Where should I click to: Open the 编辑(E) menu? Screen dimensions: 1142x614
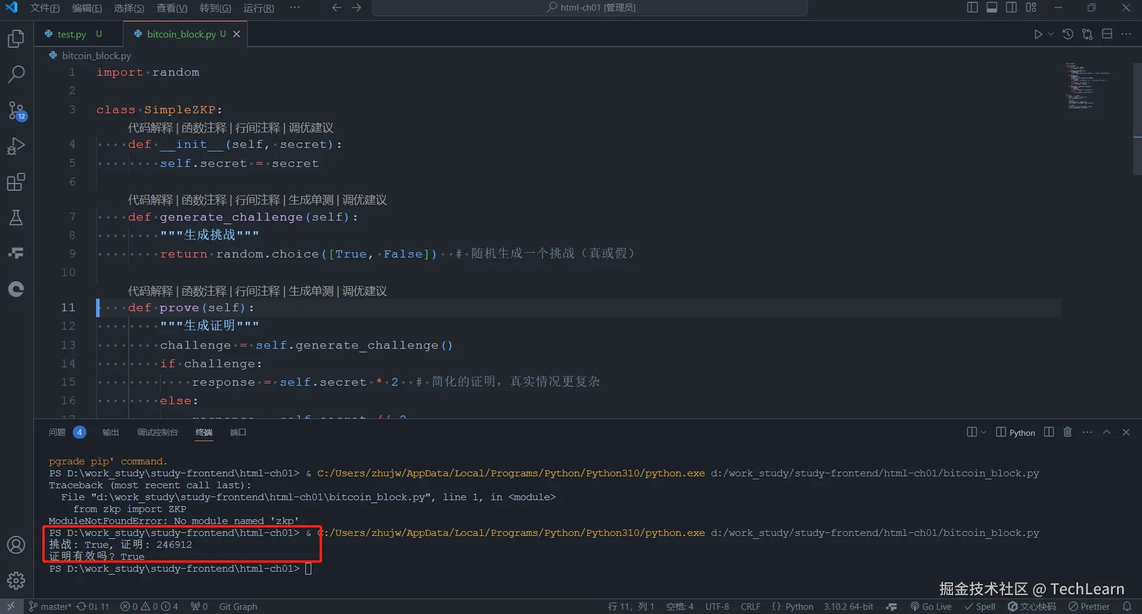[x=87, y=8]
